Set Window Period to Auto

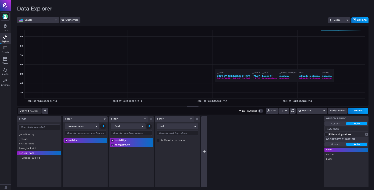pyautogui.click(x=357, y=123)
